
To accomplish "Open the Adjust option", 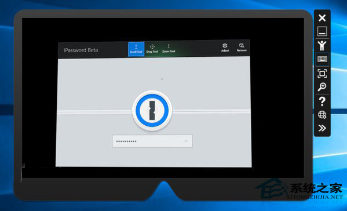I will pyautogui.click(x=225, y=48).
